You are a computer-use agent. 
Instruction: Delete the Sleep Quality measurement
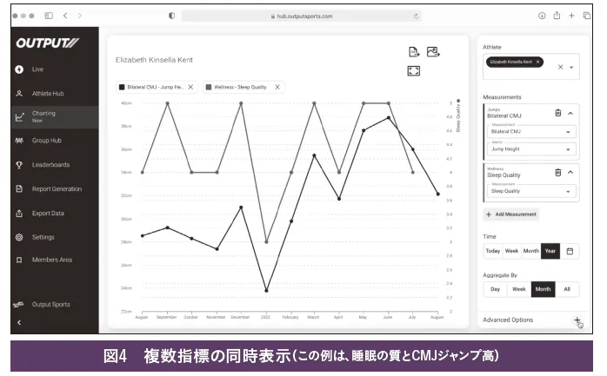click(557, 172)
